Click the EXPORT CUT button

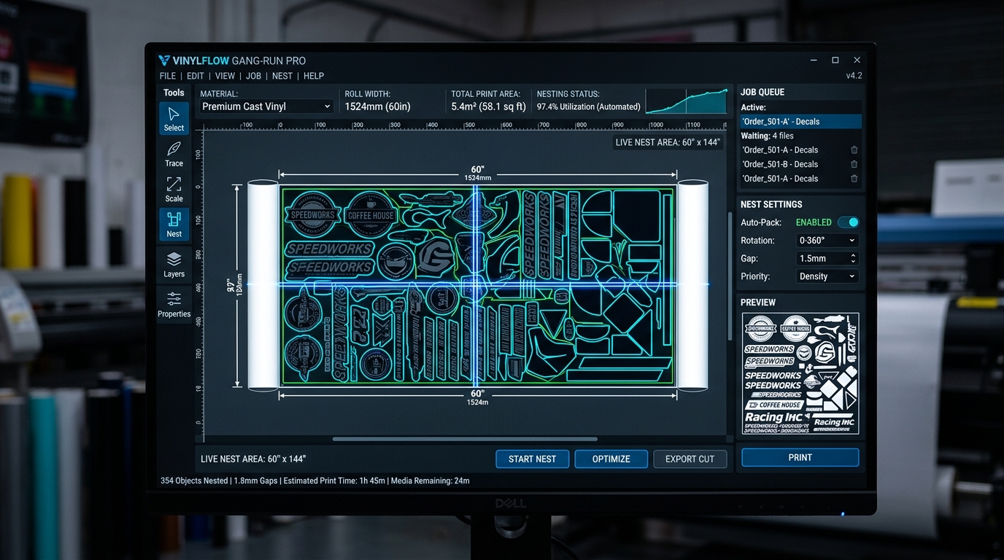(x=690, y=459)
